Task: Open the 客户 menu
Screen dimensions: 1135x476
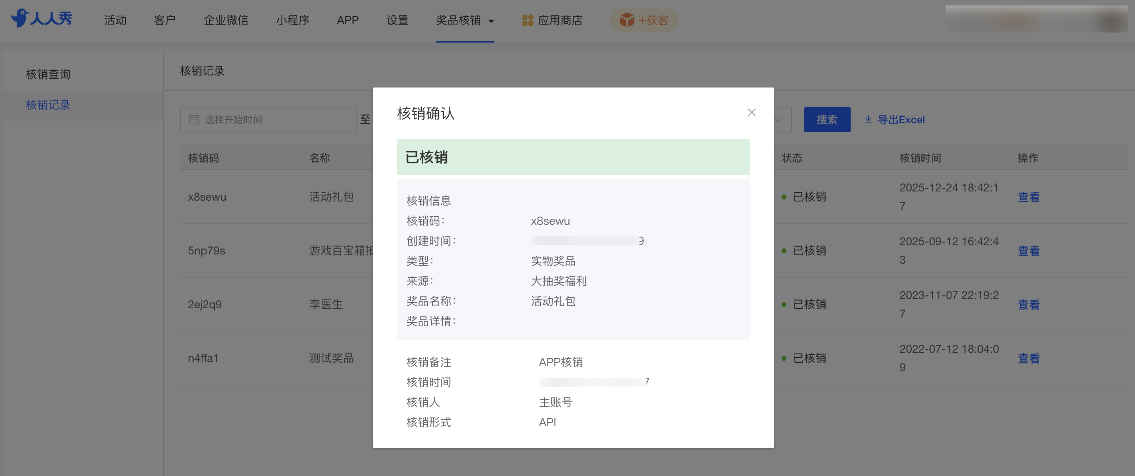Action: 165,20
